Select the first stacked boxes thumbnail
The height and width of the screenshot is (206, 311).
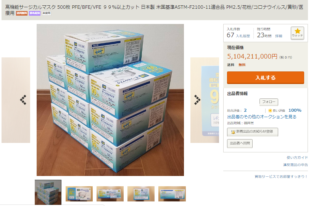[x=48, y=192]
